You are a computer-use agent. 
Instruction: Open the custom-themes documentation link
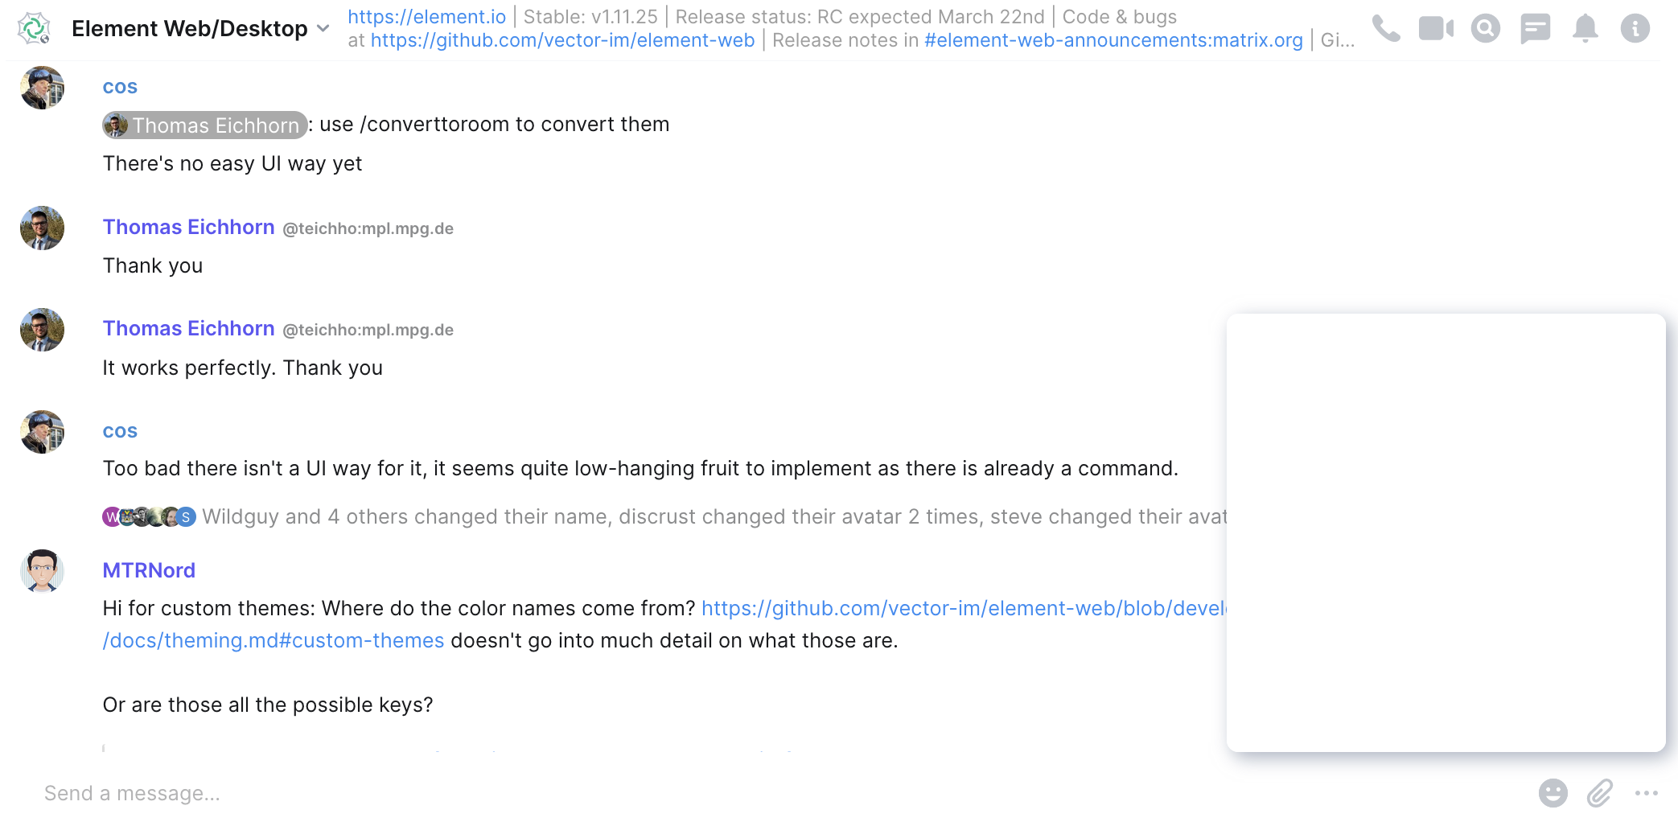pyautogui.click(x=273, y=640)
